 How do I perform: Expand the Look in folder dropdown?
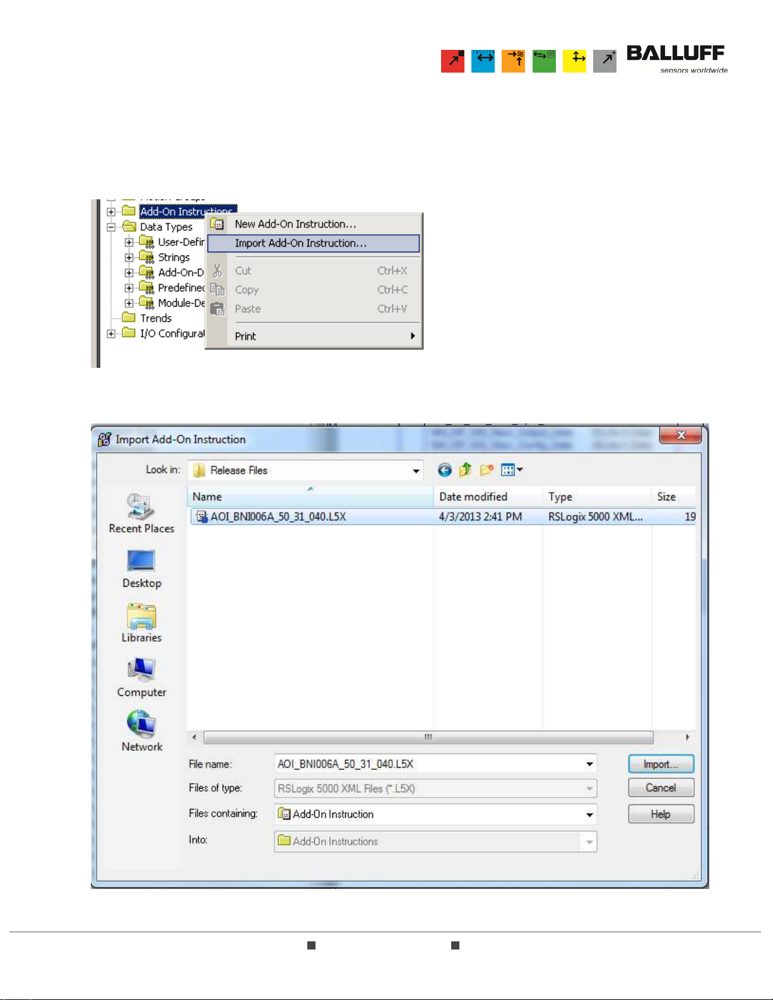click(x=416, y=471)
